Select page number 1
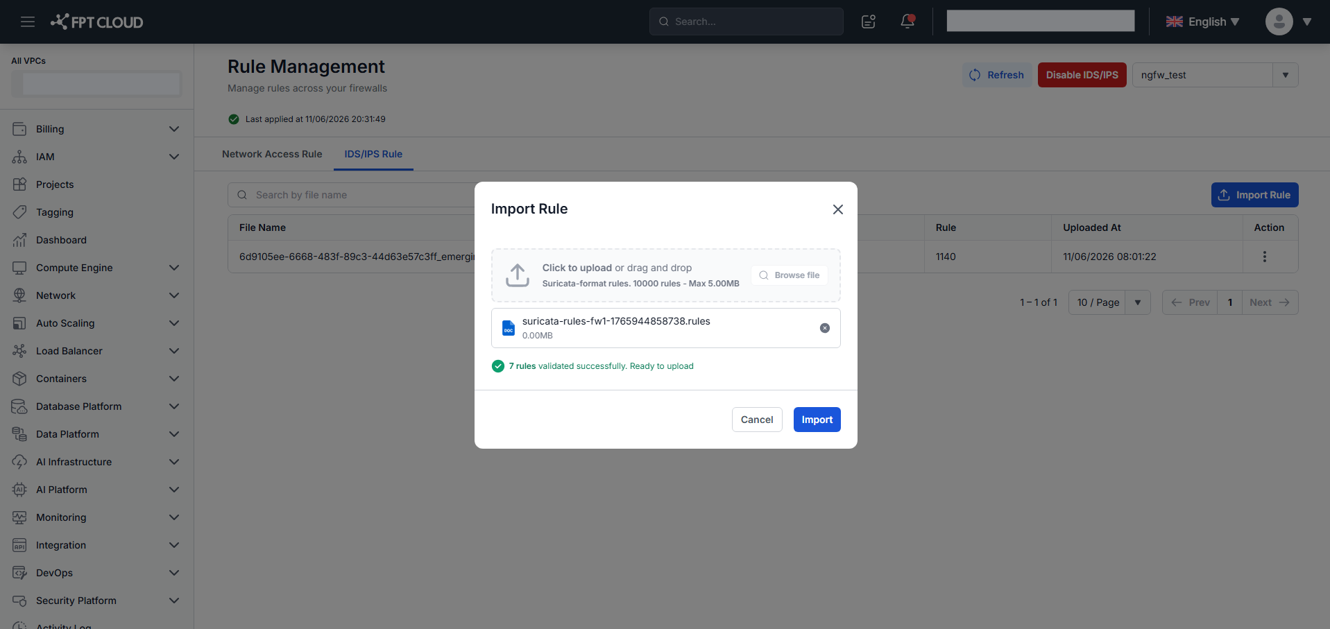The width and height of the screenshot is (1330, 629). [x=1230, y=302]
